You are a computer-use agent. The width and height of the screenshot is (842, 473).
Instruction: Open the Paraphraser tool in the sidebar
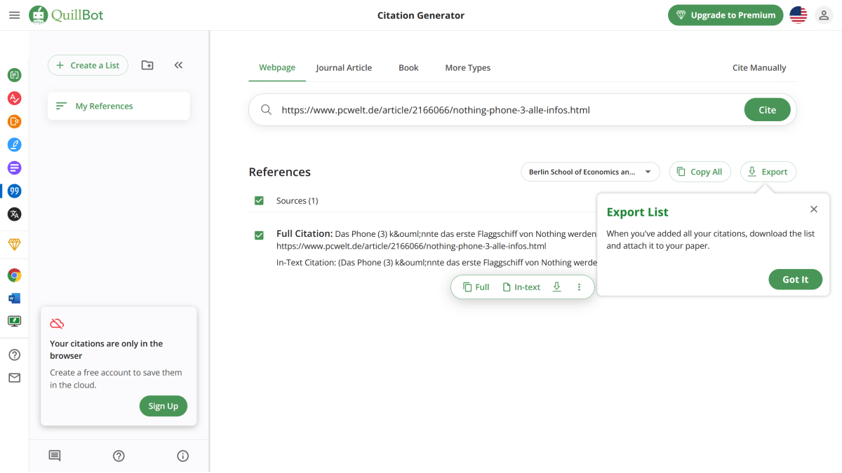click(14, 75)
